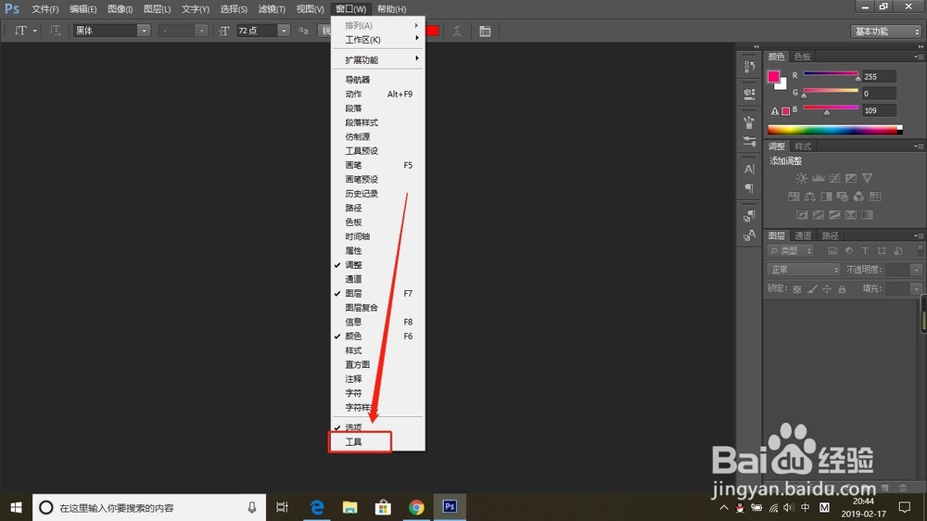This screenshot has height=521, width=927.
Task: Toggle layer filtering switch
Action: (920, 250)
